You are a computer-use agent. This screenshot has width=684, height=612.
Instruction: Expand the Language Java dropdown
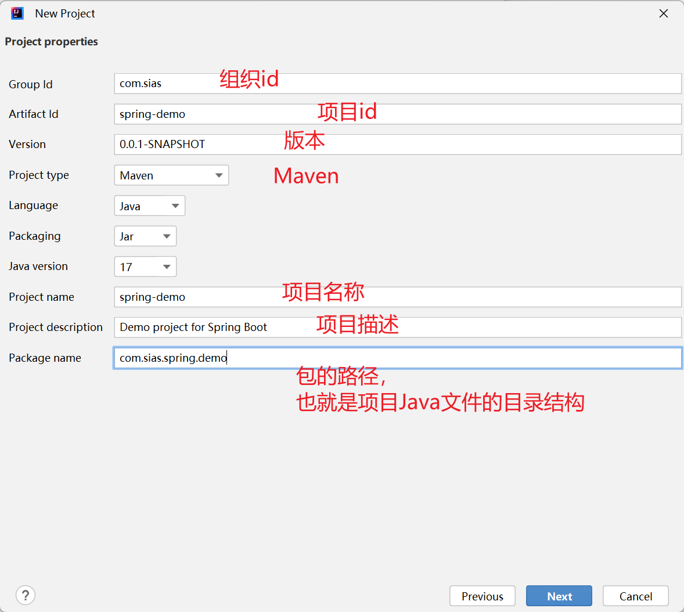[x=150, y=206]
